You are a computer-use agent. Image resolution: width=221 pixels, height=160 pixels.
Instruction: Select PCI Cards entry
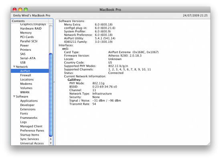27,37
